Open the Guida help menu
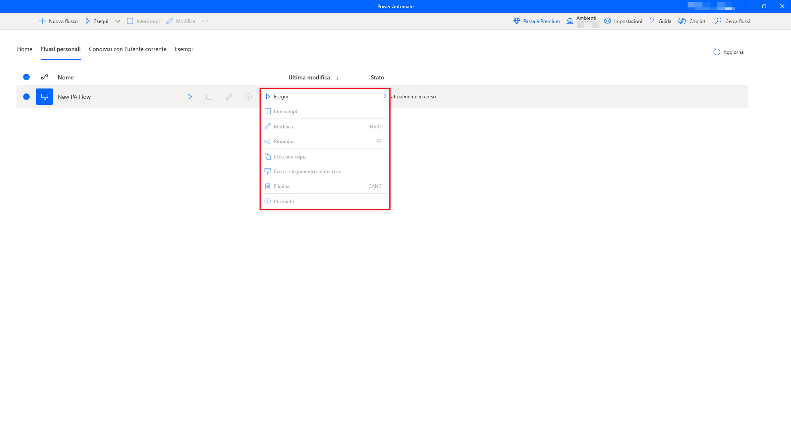 click(x=660, y=21)
